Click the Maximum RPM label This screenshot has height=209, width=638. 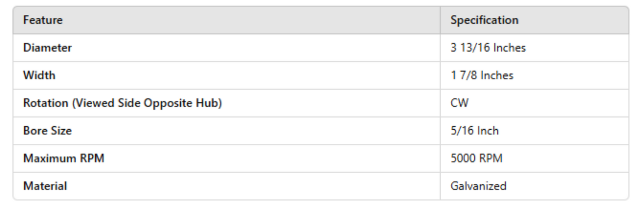tap(63, 159)
